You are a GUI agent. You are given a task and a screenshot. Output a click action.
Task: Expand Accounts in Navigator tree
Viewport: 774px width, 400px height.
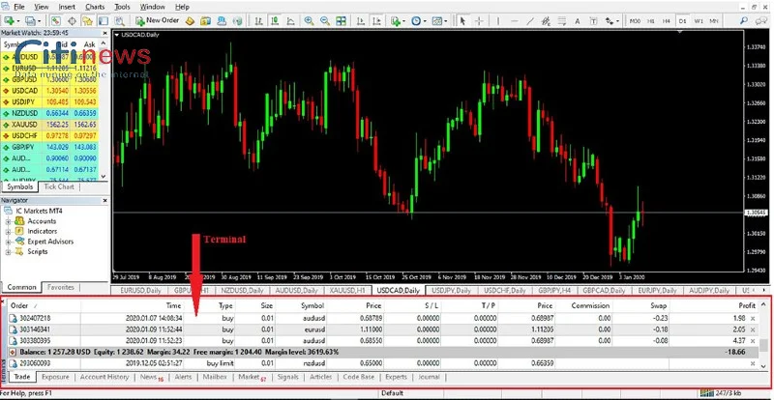pos(8,221)
